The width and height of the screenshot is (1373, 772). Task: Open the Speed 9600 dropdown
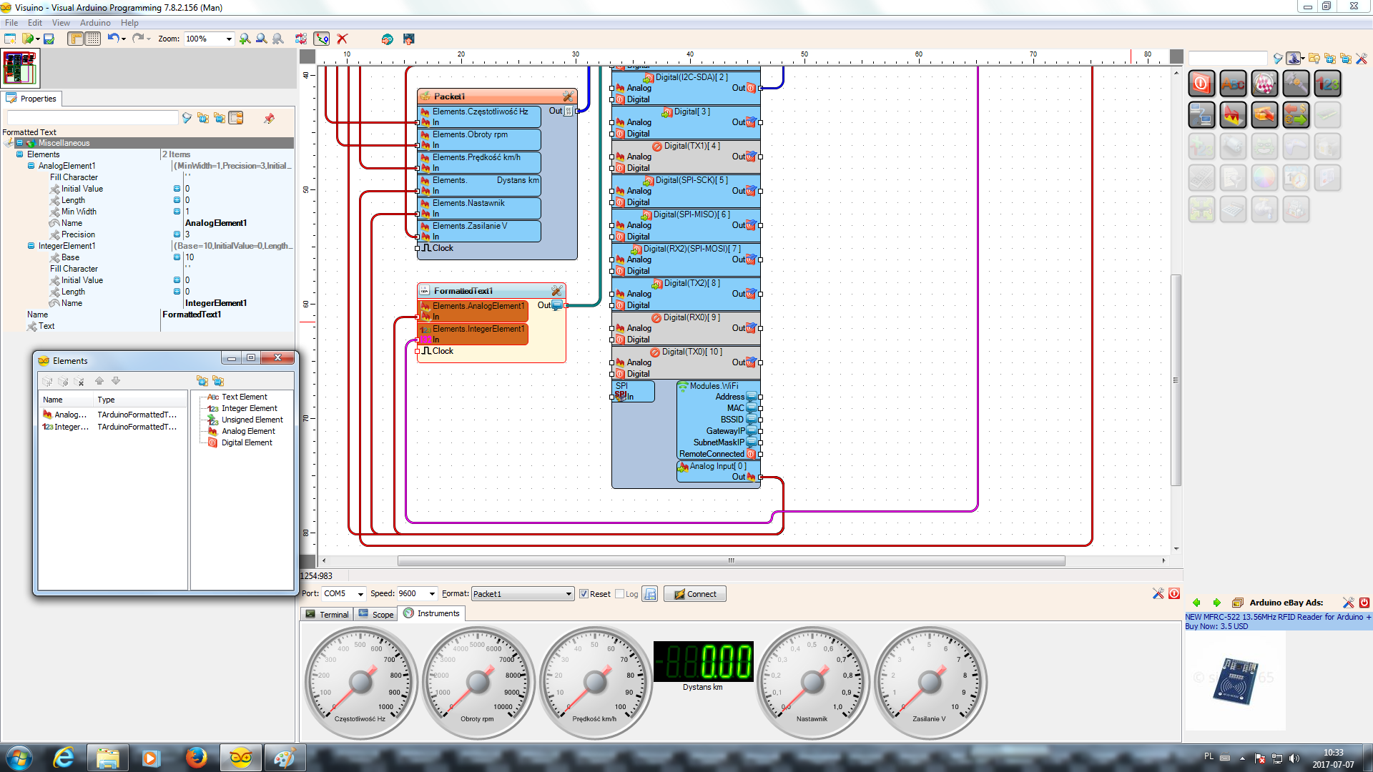coord(432,594)
